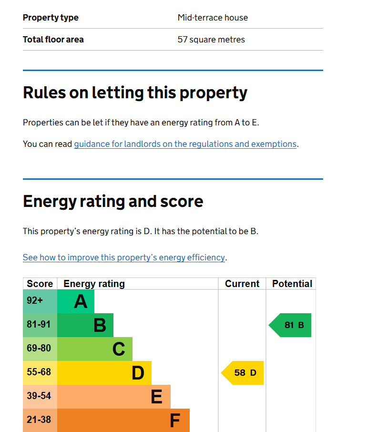Click the '81-91' score range cell

[40, 325]
